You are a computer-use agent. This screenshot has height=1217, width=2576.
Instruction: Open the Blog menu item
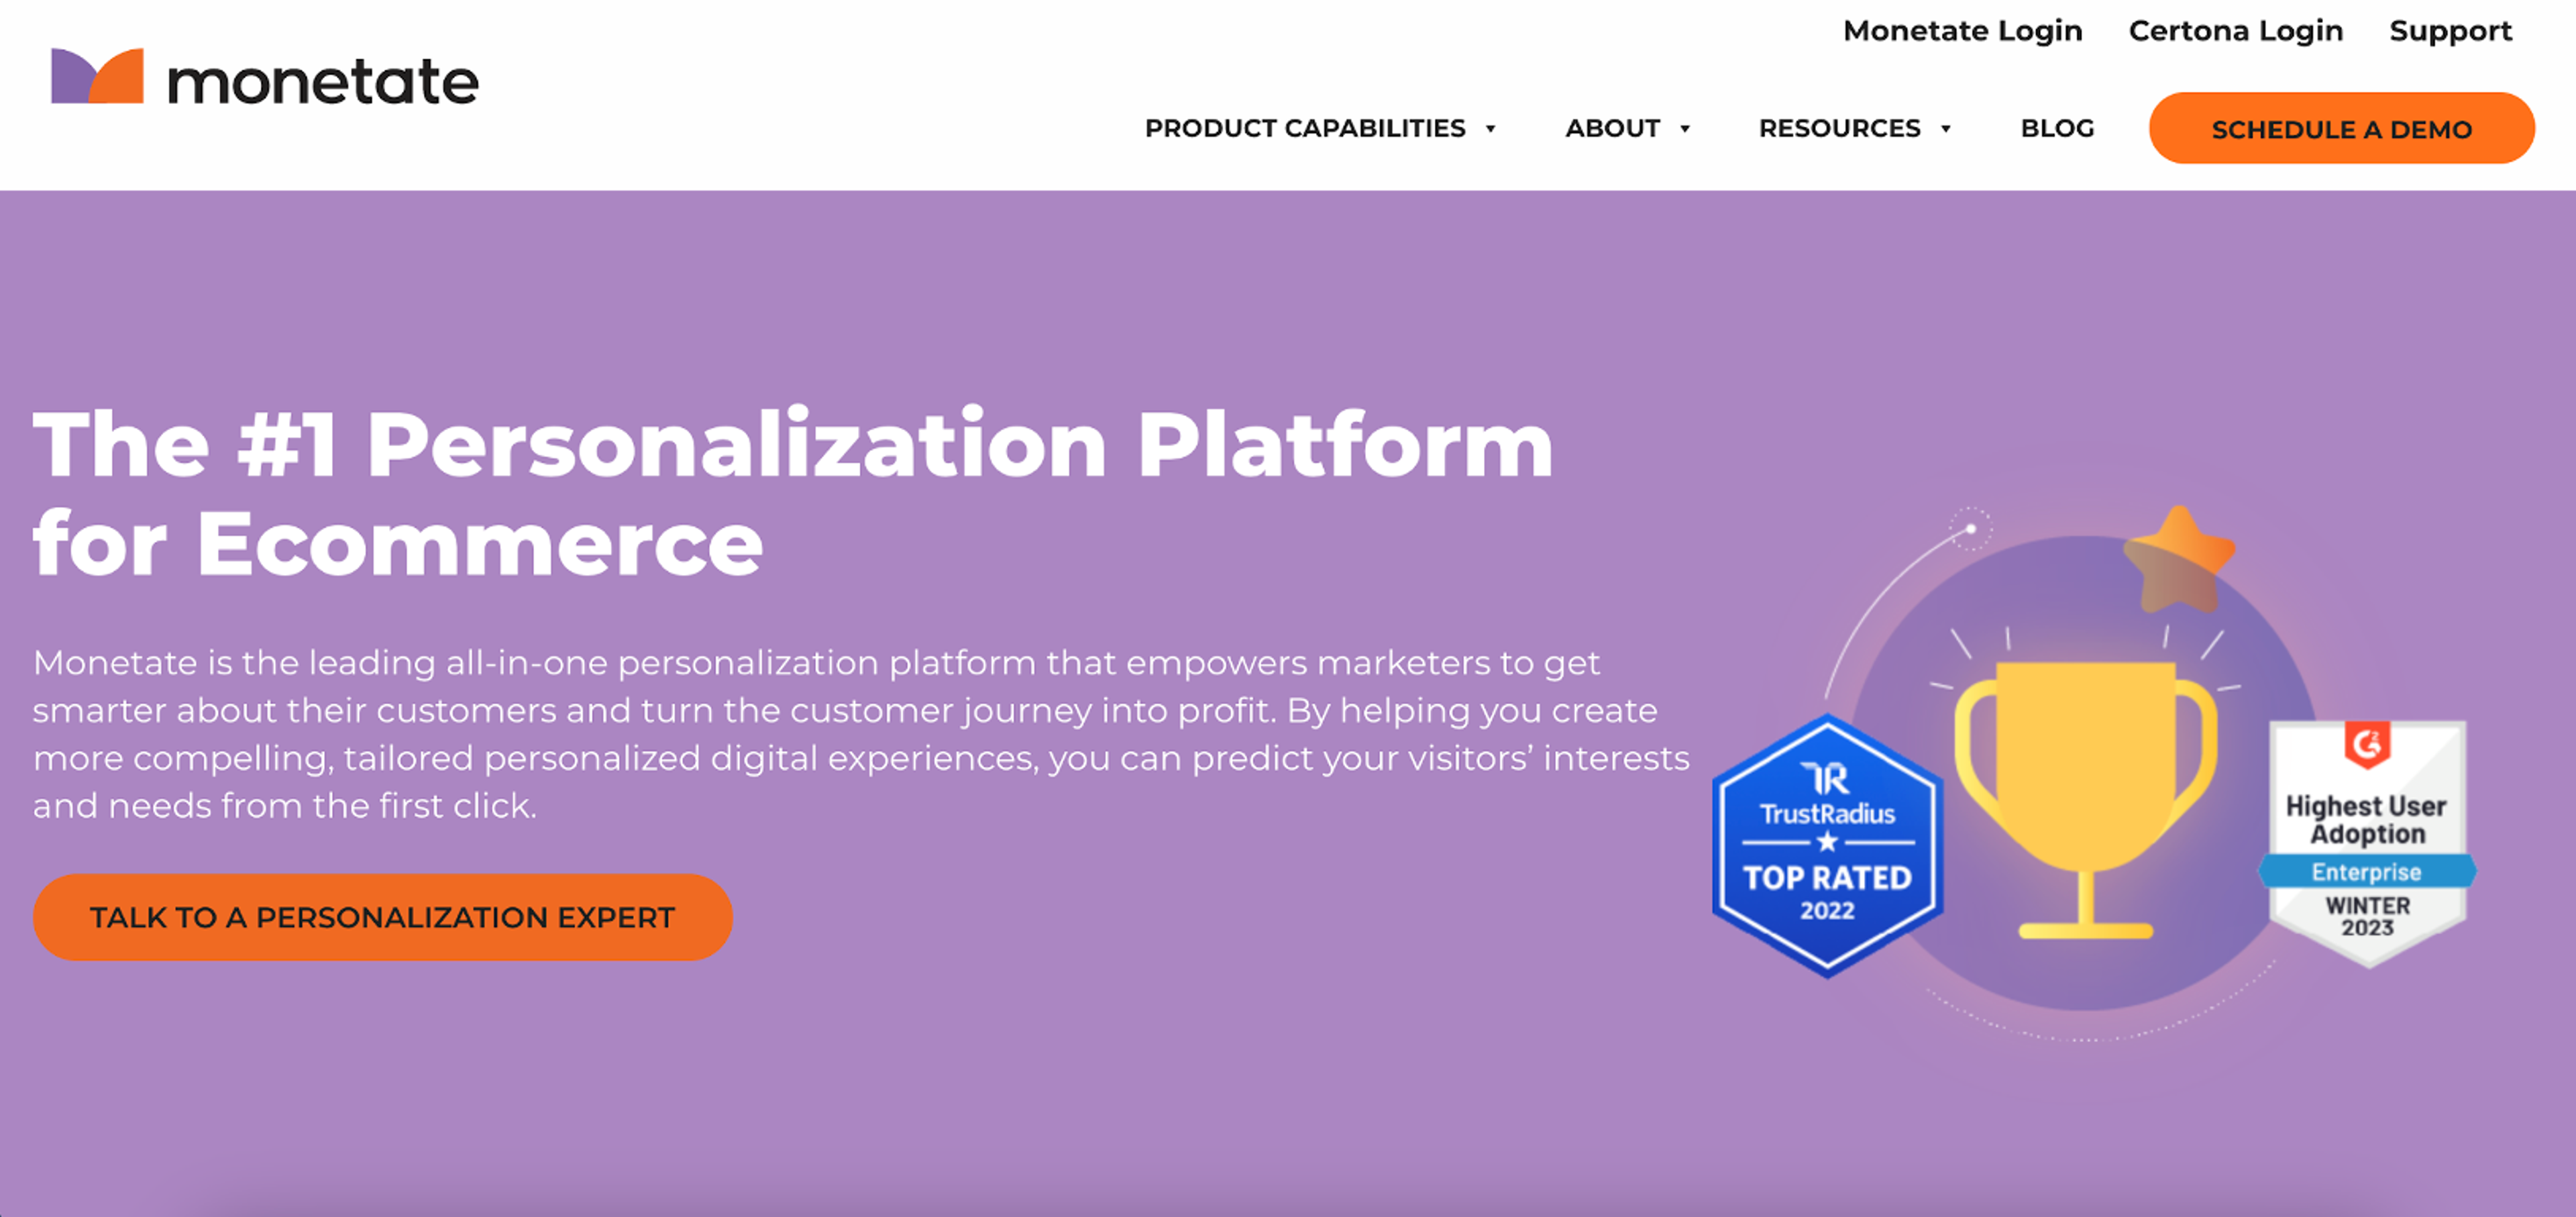[2057, 128]
